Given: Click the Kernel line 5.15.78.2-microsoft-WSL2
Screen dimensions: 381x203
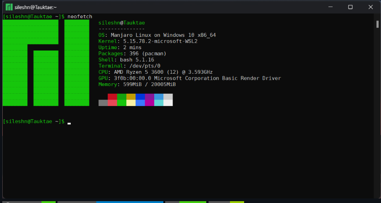Looking at the screenshot, I should click(148, 41).
